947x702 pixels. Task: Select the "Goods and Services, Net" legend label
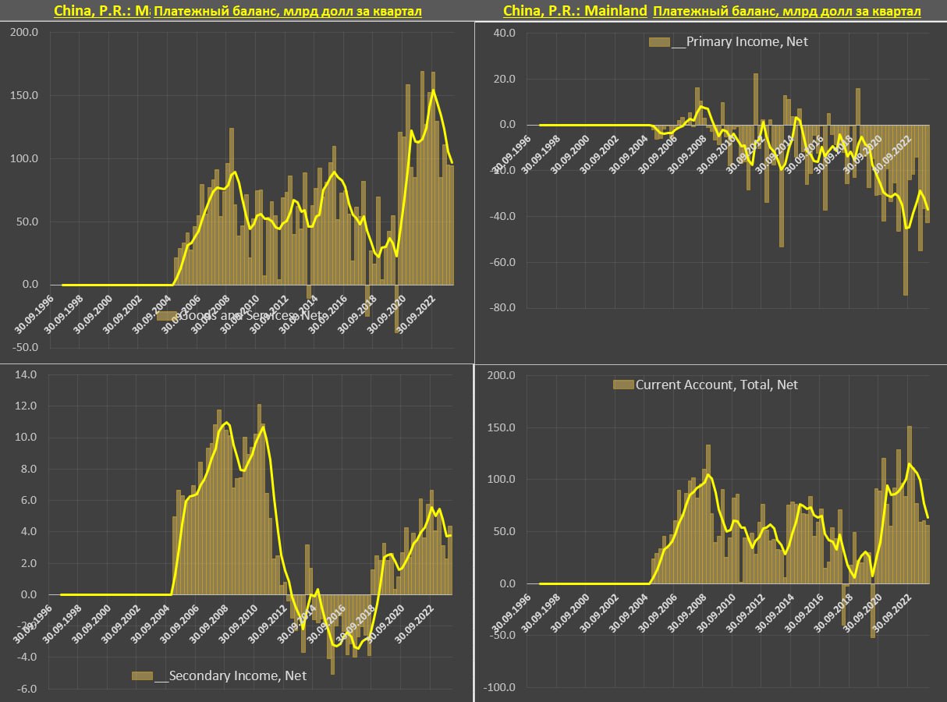(250, 316)
